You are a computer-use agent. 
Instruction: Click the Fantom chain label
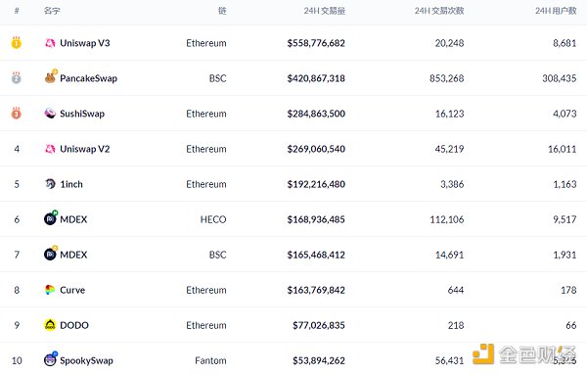click(210, 360)
